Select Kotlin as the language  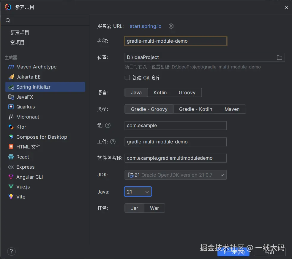[x=160, y=92]
